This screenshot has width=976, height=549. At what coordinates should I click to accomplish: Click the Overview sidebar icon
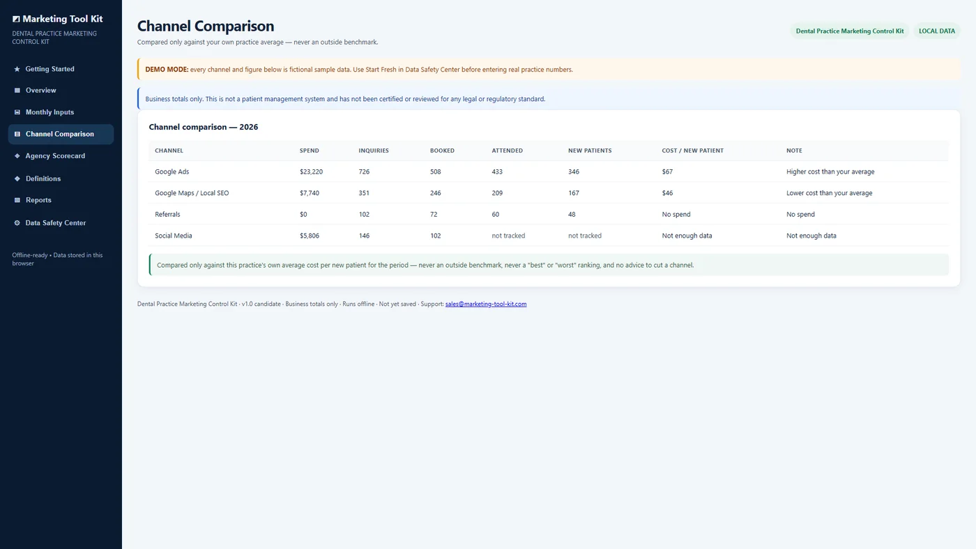(17, 91)
